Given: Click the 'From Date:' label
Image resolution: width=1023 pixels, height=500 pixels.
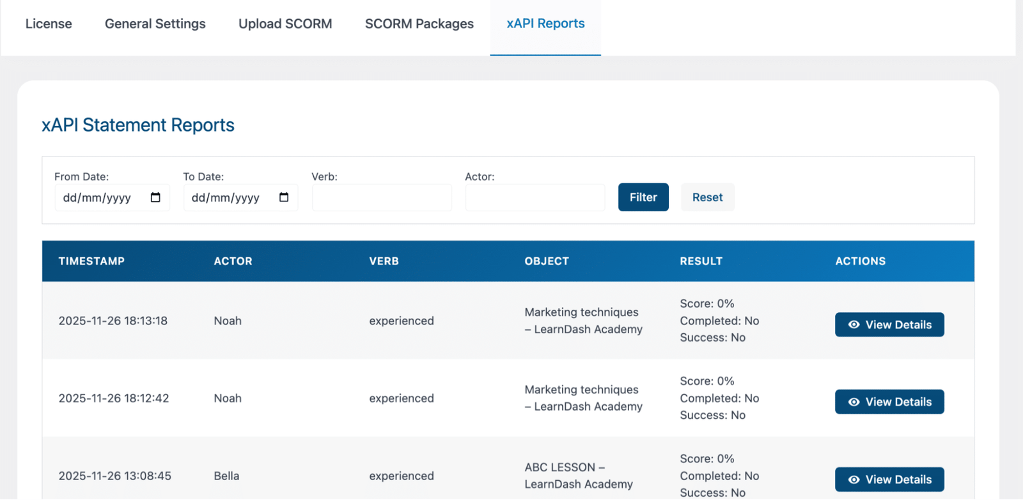Looking at the screenshot, I should tap(81, 176).
